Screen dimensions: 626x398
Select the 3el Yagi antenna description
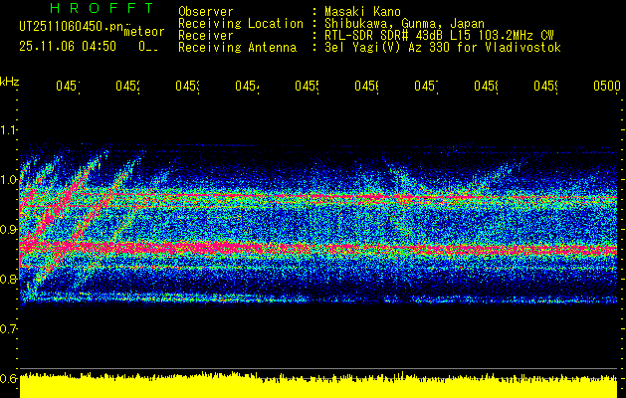pyautogui.click(x=443, y=48)
